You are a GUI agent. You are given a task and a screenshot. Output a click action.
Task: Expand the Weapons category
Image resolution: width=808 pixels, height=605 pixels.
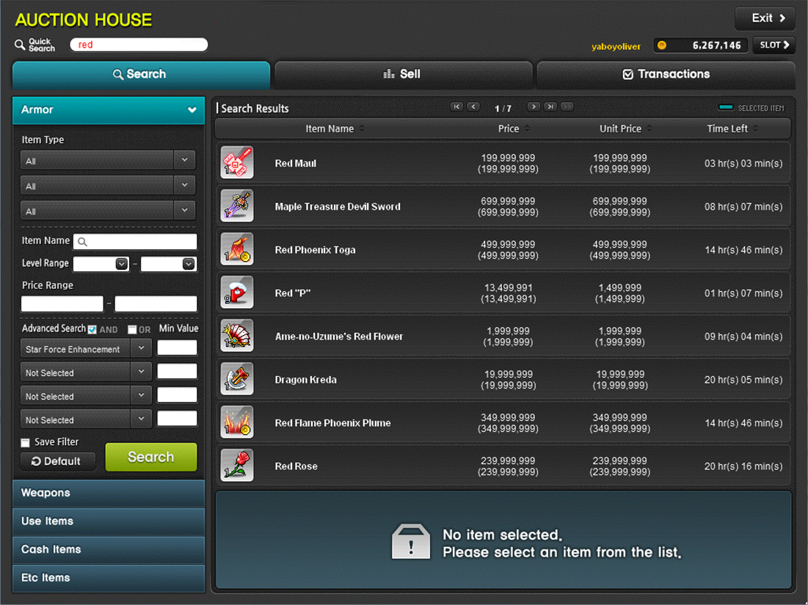pyautogui.click(x=108, y=494)
